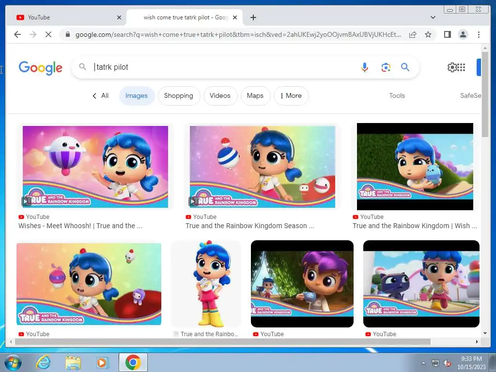This screenshot has width=496, height=372.
Task: Open the Google apps grid
Action: click(x=462, y=67)
